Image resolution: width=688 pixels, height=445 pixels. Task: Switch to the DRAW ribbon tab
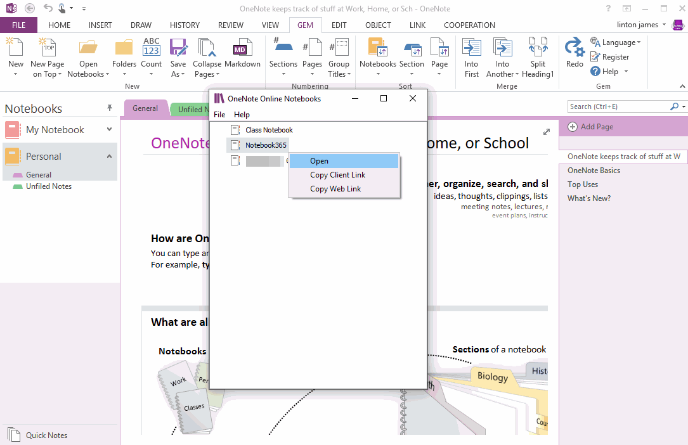[141, 25]
